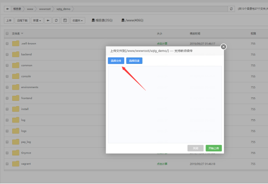
Task: Go to www in the breadcrumb
Action: click(30, 9)
